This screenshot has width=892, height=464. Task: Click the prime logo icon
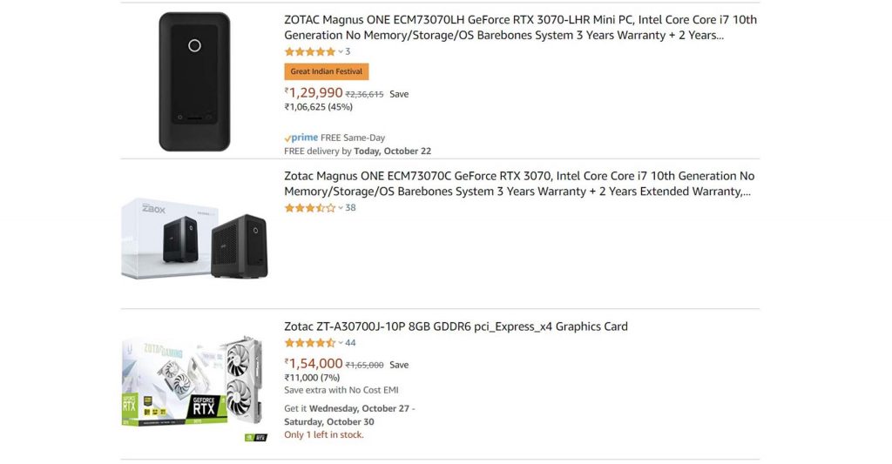[301, 138]
